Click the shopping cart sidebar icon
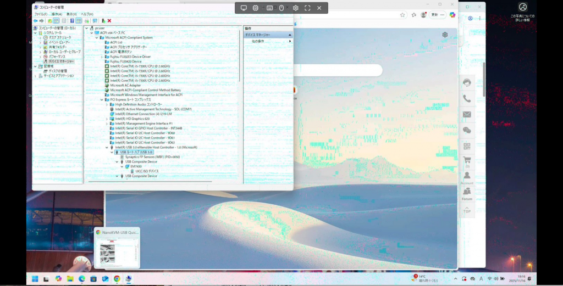Viewport: 563px width, 286px height. pos(467,161)
